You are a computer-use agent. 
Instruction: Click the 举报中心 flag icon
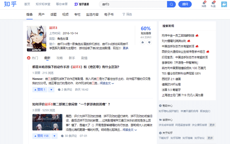pyautogui.click(x=160, y=120)
